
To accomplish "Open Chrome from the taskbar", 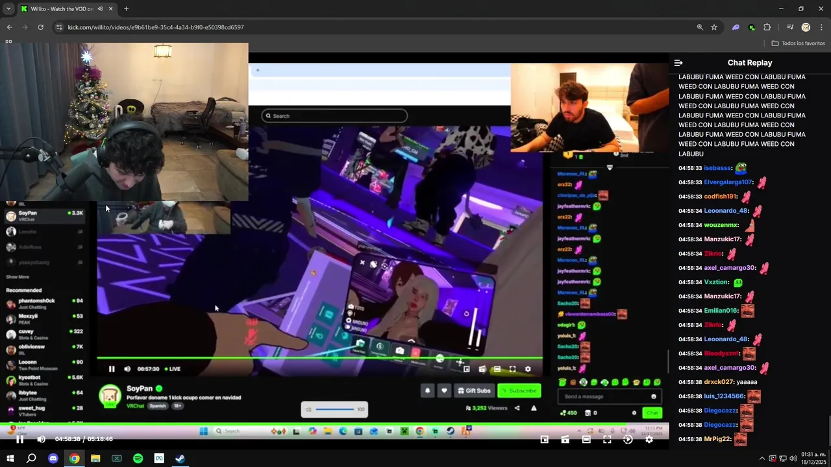I will (75, 459).
